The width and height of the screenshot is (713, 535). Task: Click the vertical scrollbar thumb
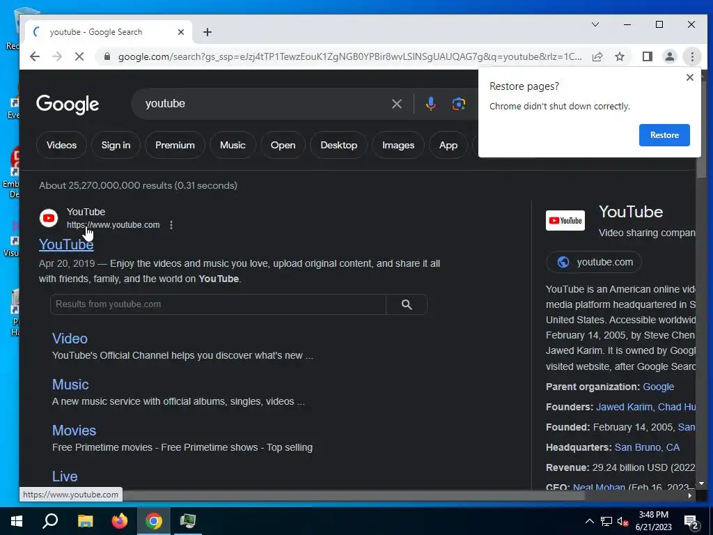click(701, 130)
